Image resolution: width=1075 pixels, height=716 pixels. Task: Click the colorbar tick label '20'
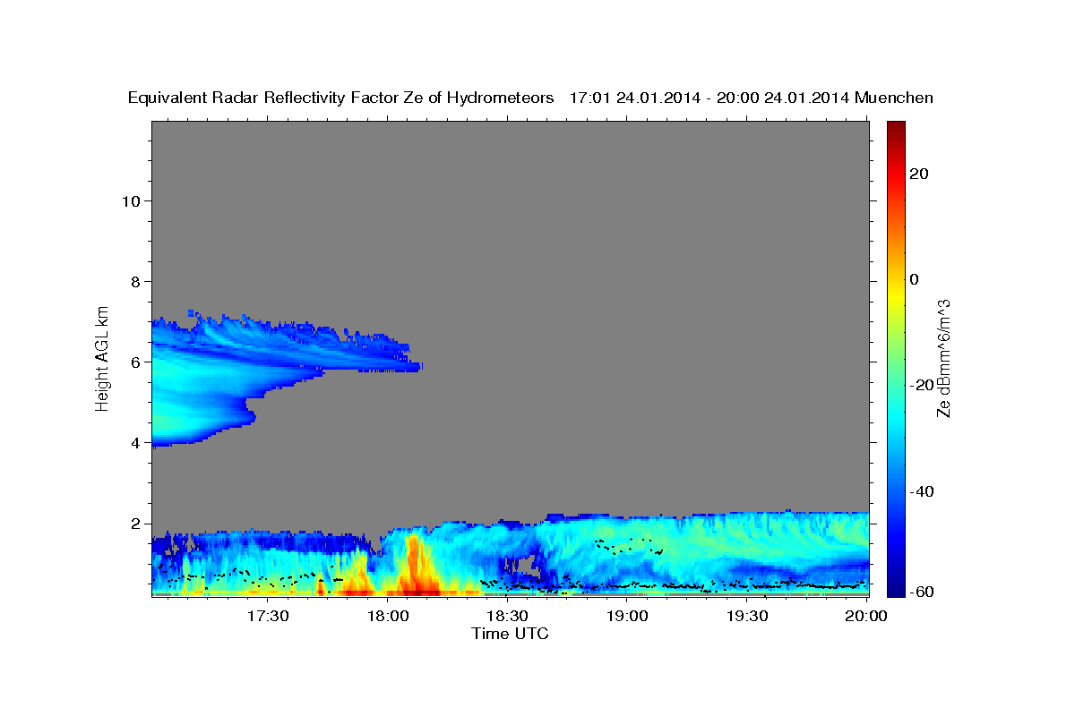coord(919,174)
